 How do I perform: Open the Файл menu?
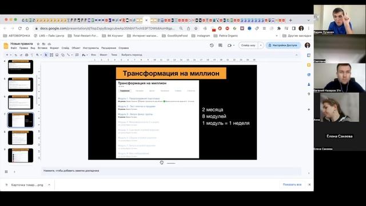click(14, 48)
